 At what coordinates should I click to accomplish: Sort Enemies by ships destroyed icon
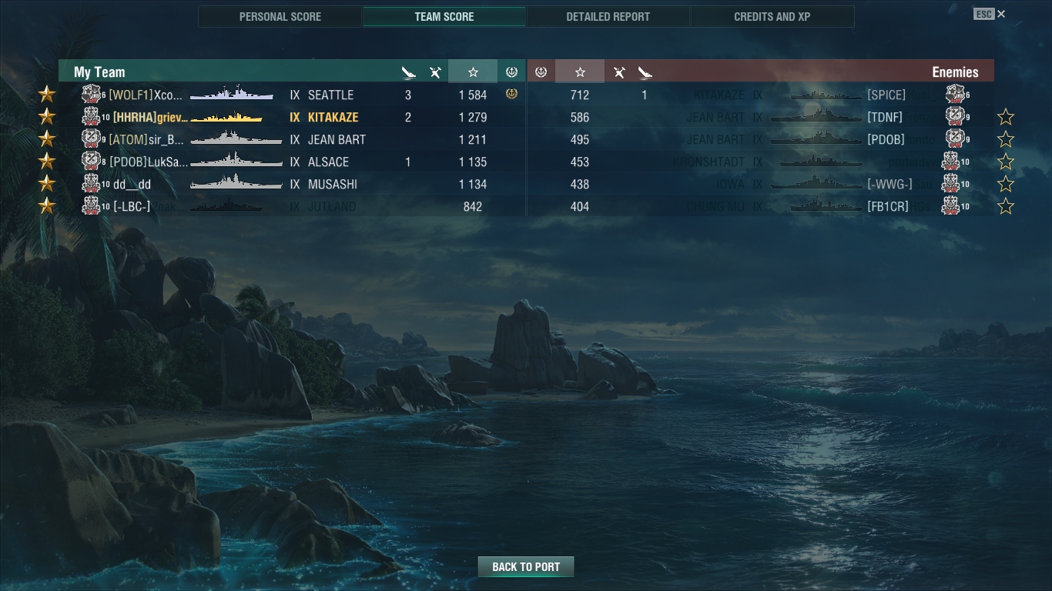pyautogui.click(x=645, y=72)
